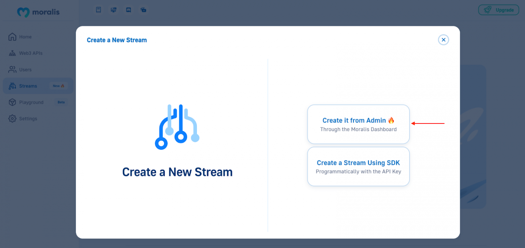Click the Moralis logo
This screenshot has width=525, height=248.
coord(38,12)
